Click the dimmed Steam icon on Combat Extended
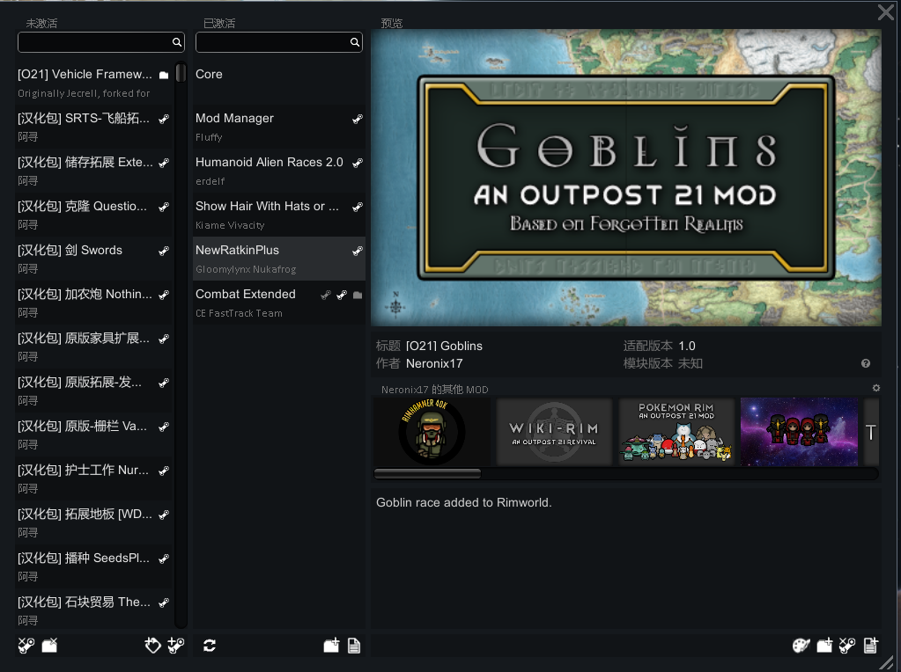Viewport: 901px width, 672px height. point(326,295)
